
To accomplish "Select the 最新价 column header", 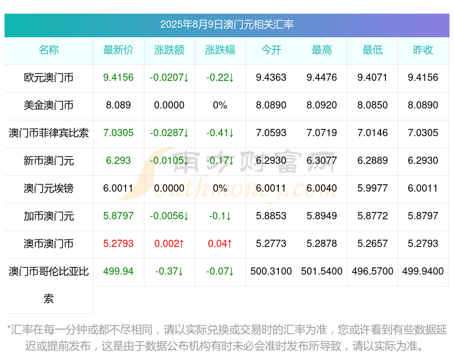I will coord(118,50).
